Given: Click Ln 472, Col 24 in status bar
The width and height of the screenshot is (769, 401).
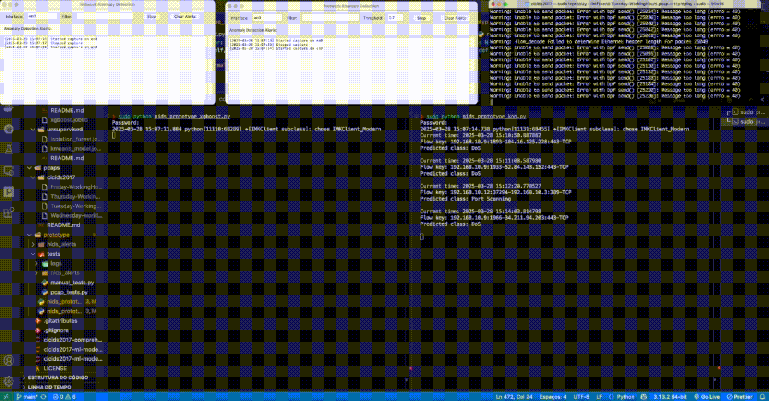Looking at the screenshot, I should pyautogui.click(x=514, y=397).
